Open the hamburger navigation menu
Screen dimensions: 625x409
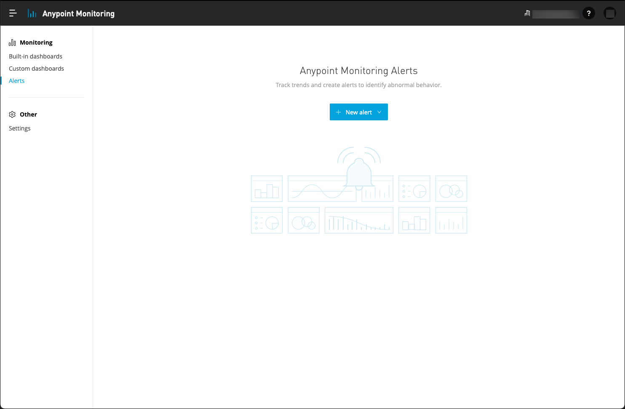point(13,13)
